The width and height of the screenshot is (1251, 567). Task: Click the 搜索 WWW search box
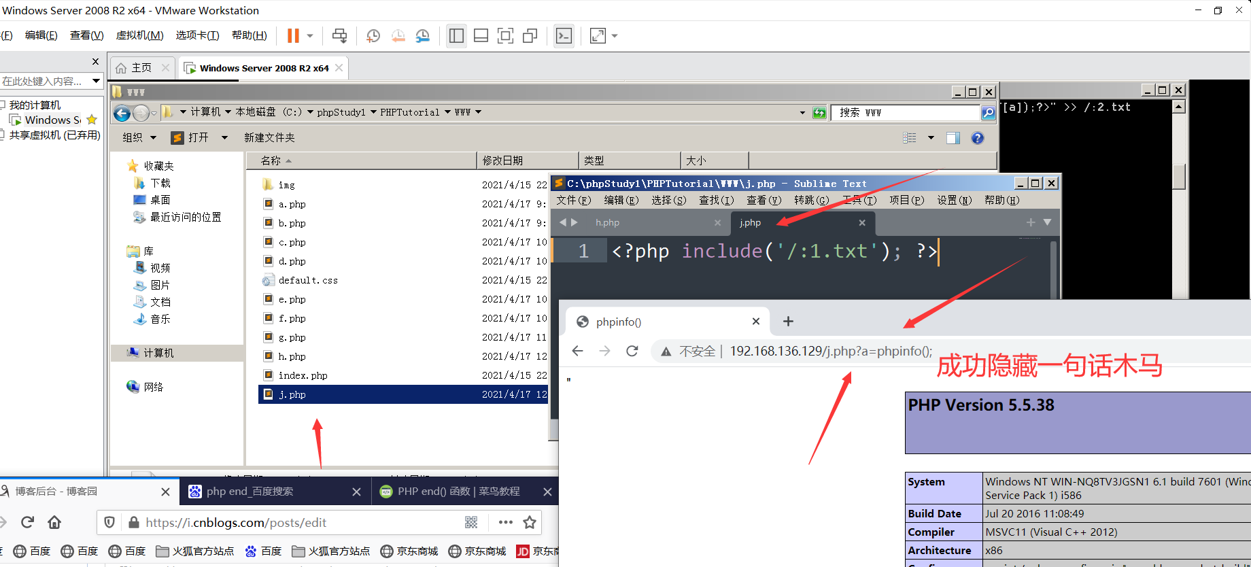point(905,113)
